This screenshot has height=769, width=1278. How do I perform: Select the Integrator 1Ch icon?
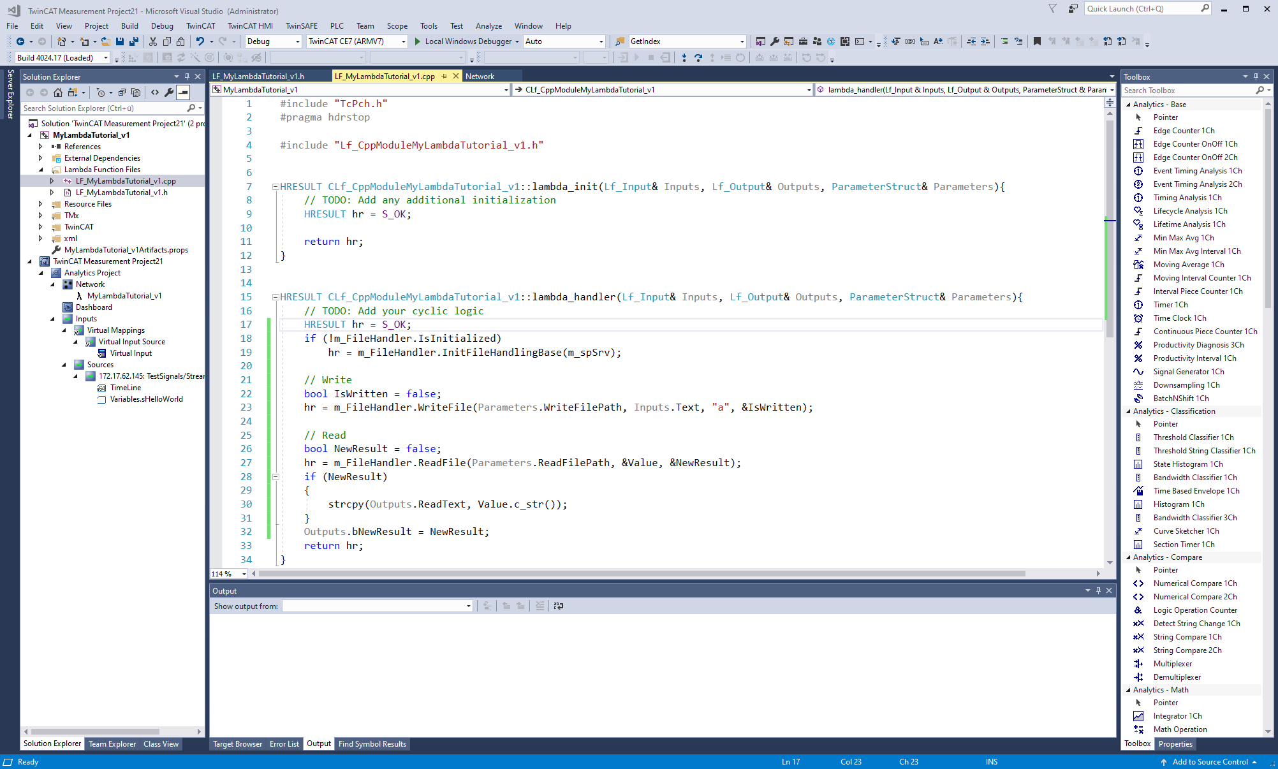1139,715
